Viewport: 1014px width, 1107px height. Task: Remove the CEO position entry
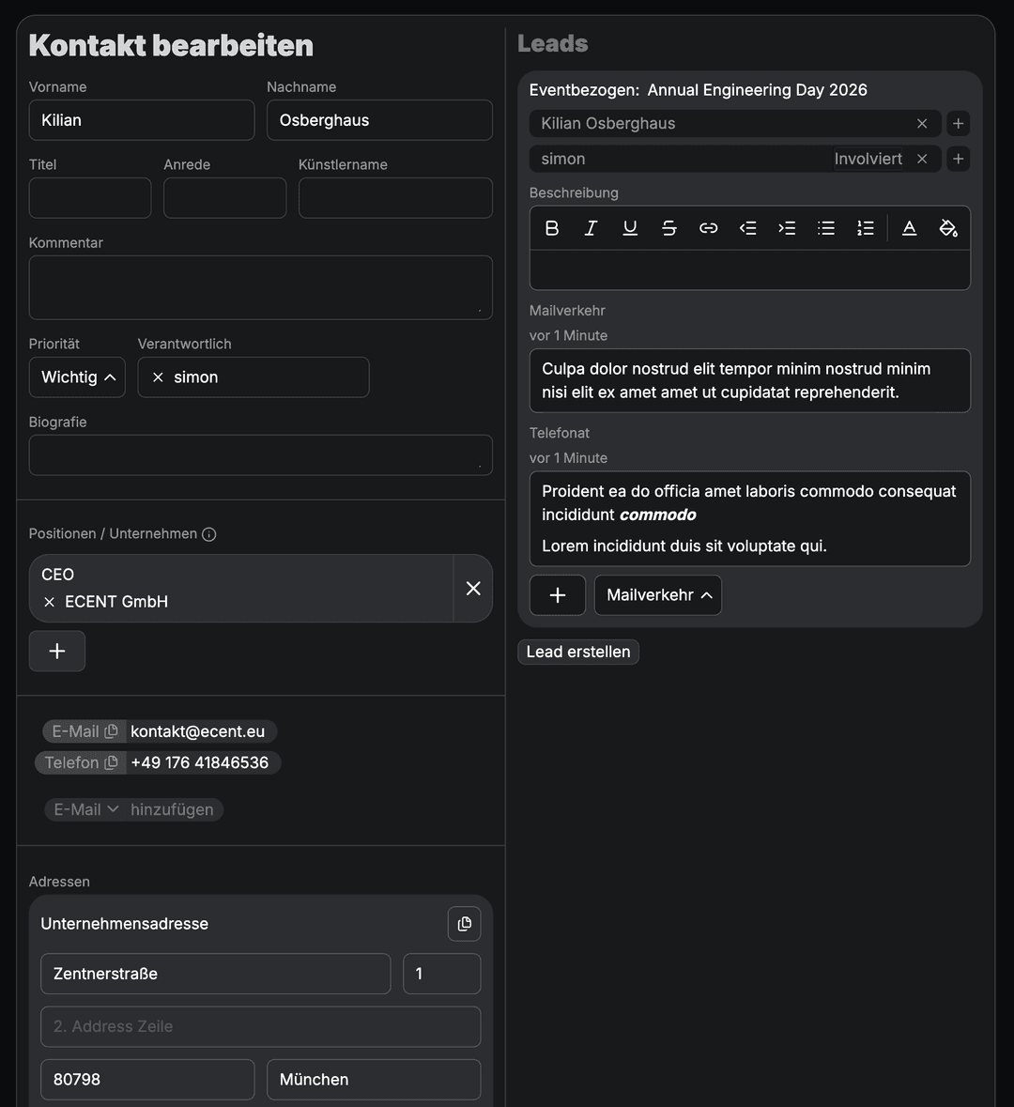click(473, 588)
